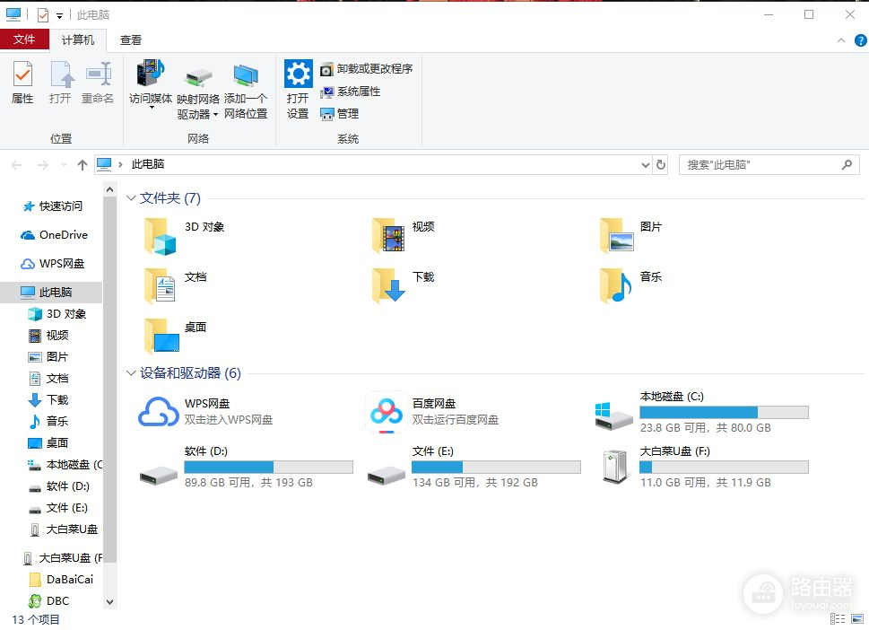The height and width of the screenshot is (630, 869).
Task: Click navigation pane scrollbar down arrow
Action: [109, 601]
